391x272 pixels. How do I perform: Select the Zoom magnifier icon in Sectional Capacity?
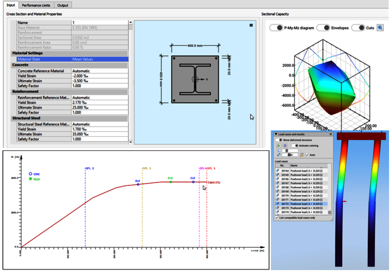coord(381,28)
